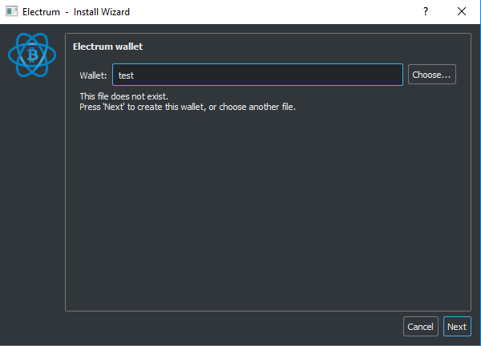481x346 pixels.
Task: Click the "Install Wizard" title text
Action: (x=102, y=12)
